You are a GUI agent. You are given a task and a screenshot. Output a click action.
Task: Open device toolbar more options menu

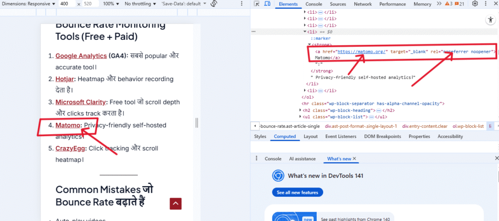click(242, 4)
